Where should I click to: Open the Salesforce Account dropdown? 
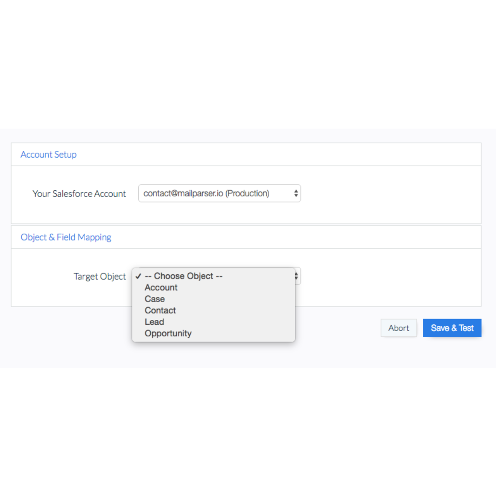(219, 193)
